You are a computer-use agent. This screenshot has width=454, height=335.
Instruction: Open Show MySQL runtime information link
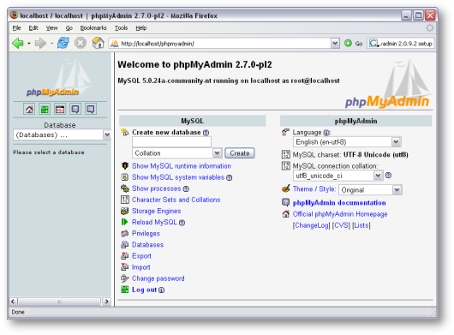182,166
